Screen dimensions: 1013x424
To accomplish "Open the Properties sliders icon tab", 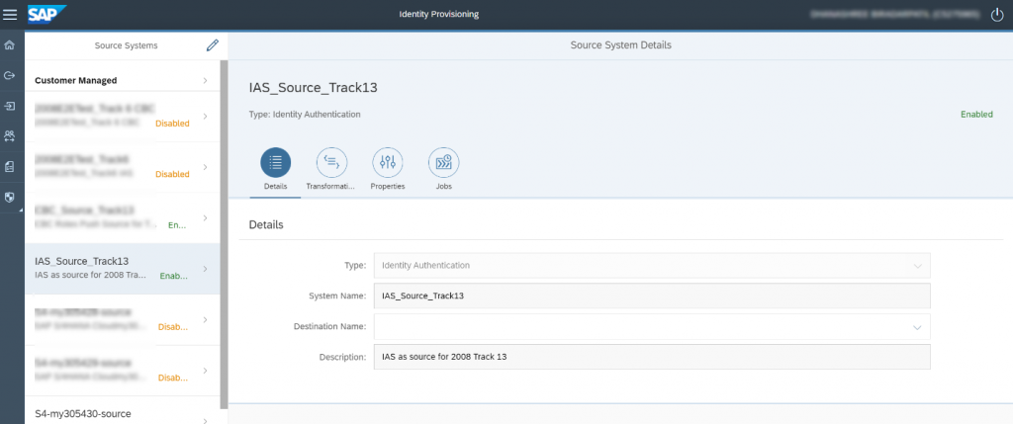I will coord(388,163).
